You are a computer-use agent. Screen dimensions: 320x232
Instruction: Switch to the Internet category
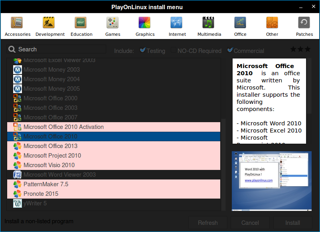point(177,26)
